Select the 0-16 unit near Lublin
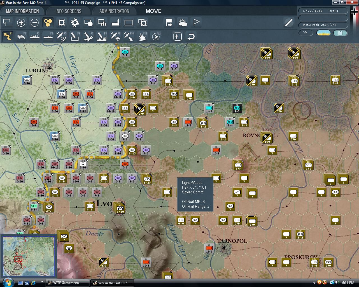The width and height of the screenshot is (359, 287). click(27, 80)
